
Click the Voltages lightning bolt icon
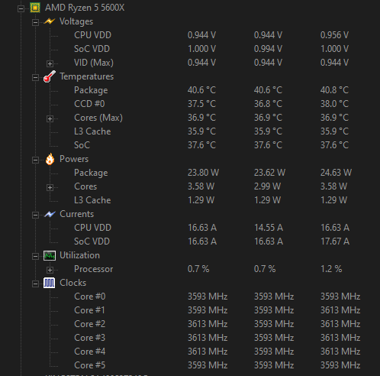point(50,21)
